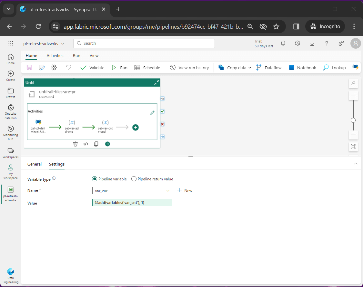The height and width of the screenshot is (287, 363).
Task: Collapse the Until activity container
Action: coord(156,82)
